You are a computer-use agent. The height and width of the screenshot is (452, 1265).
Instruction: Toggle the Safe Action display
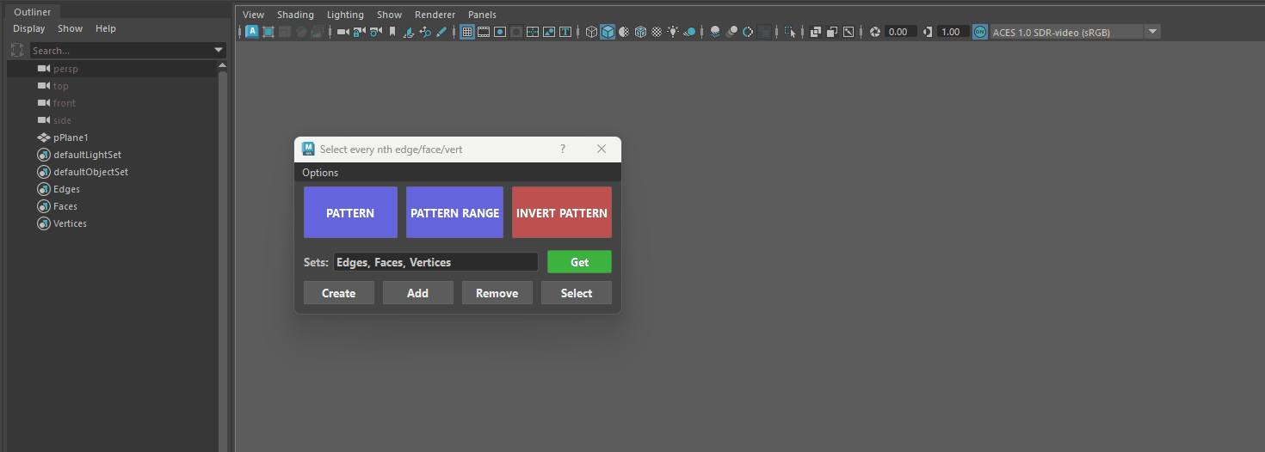point(549,32)
